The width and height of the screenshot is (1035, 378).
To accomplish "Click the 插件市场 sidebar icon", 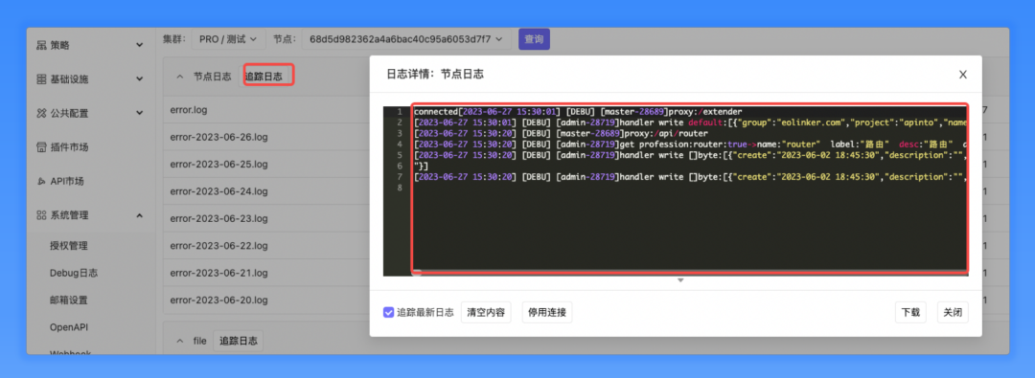I will click(x=41, y=147).
